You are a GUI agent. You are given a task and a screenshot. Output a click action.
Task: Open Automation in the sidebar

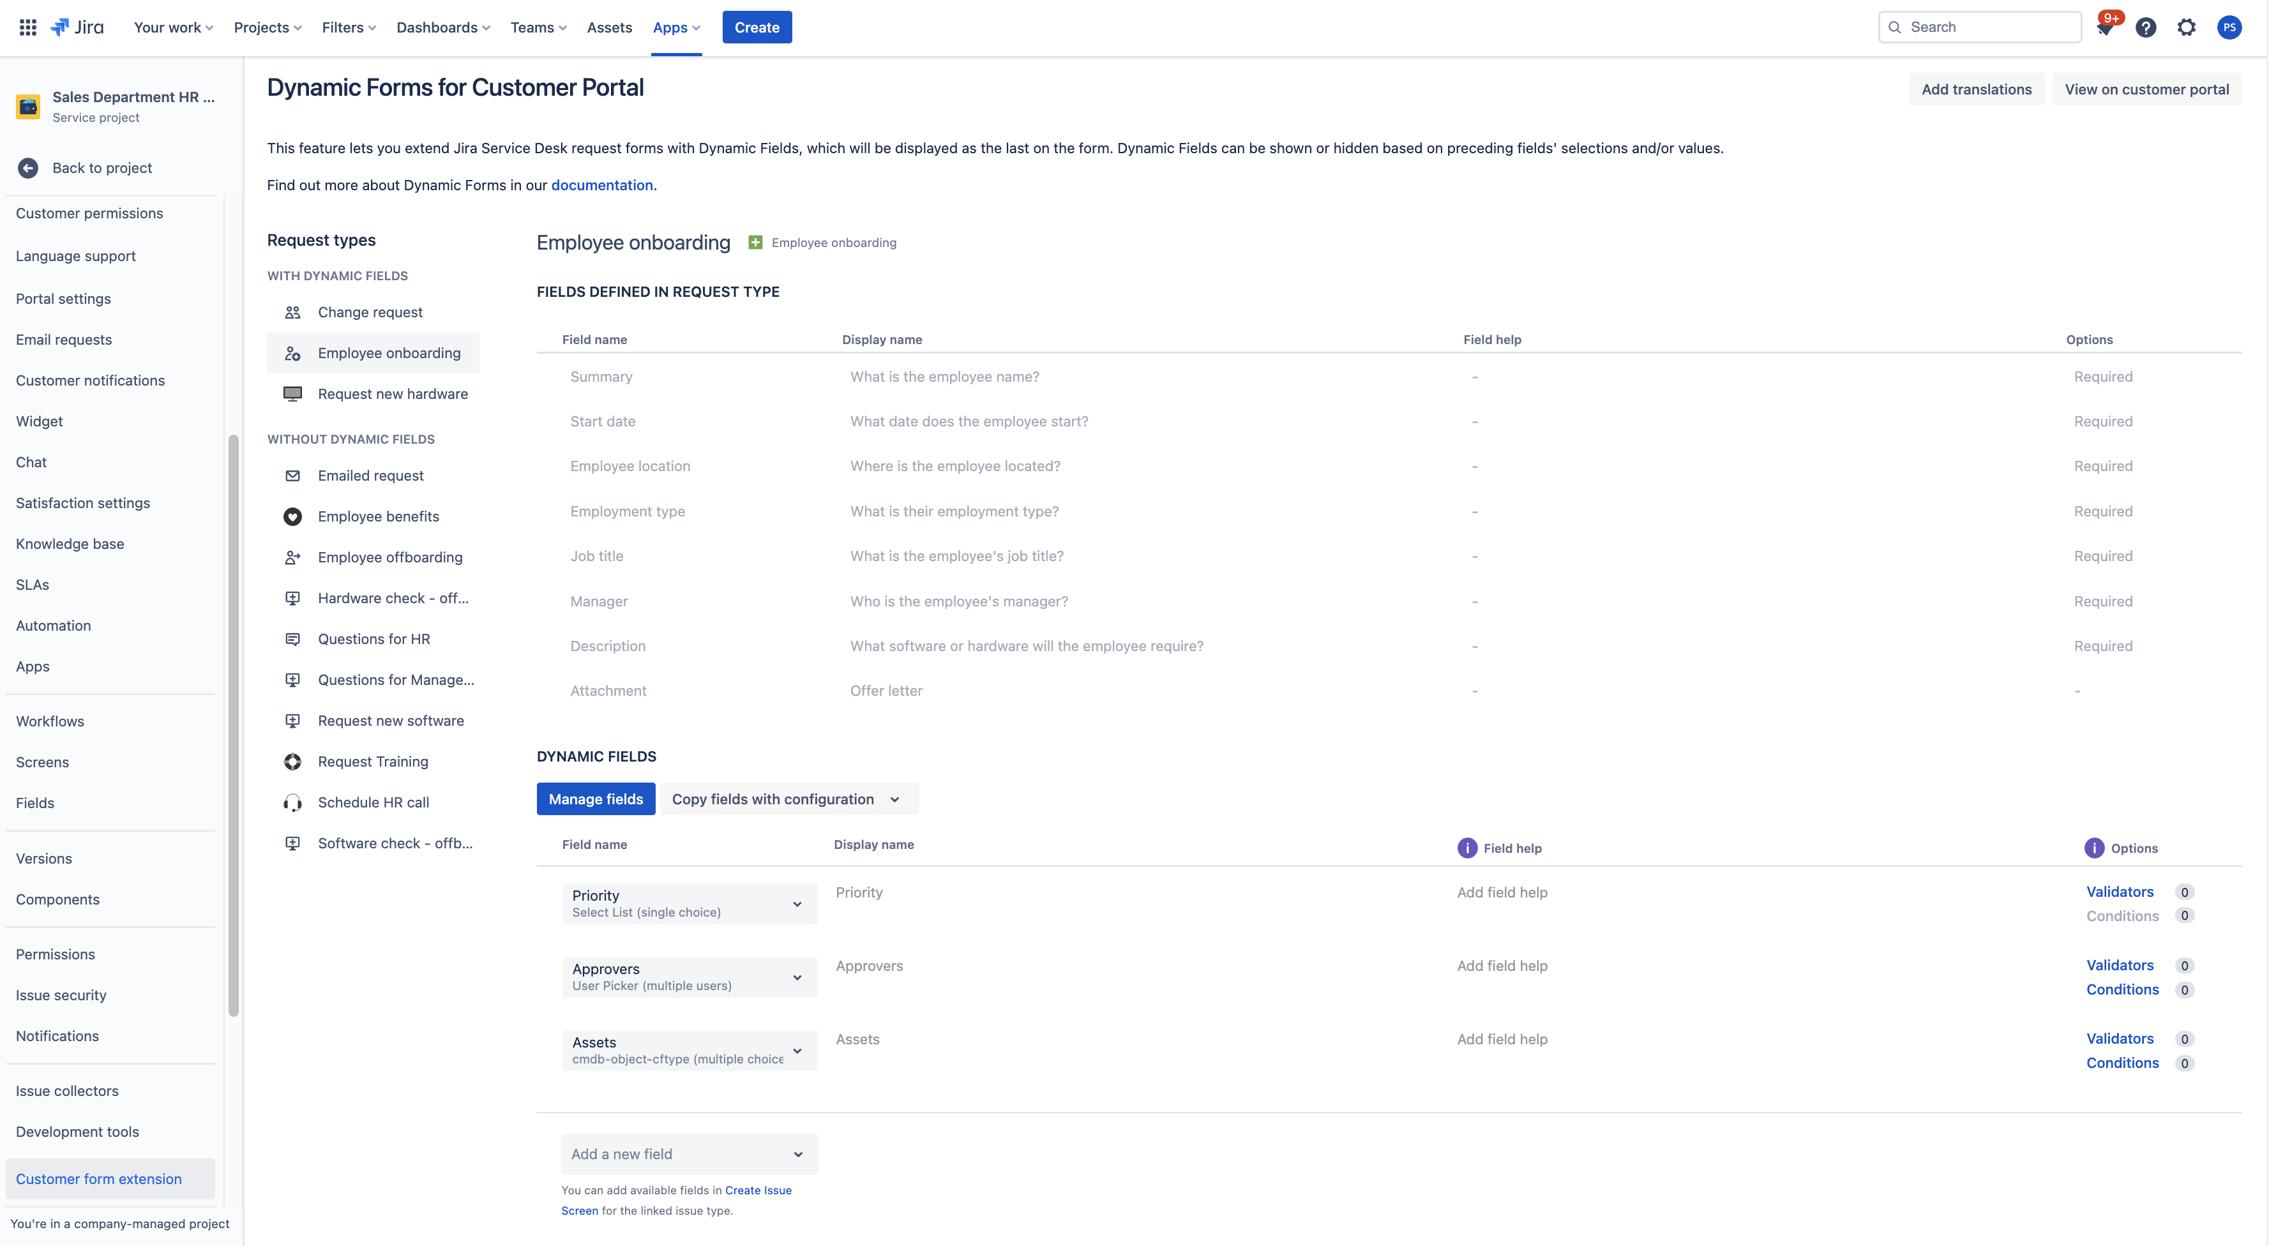(53, 625)
